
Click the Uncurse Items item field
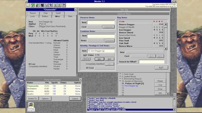[x=101, y=23]
